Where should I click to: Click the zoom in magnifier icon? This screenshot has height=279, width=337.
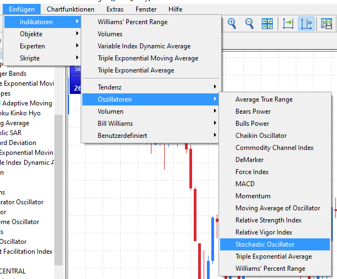tap(232, 24)
